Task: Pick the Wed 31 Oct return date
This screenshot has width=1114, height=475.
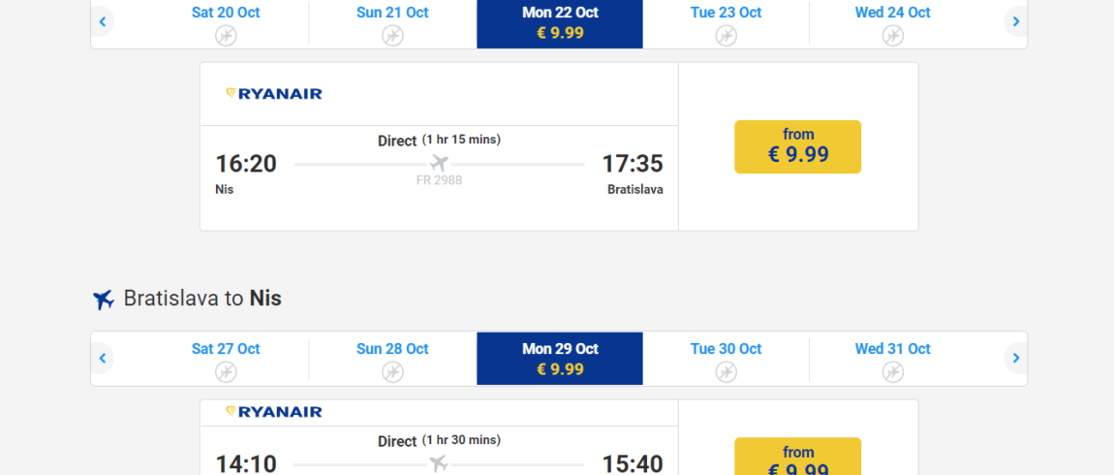Action: tap(893, 359)
